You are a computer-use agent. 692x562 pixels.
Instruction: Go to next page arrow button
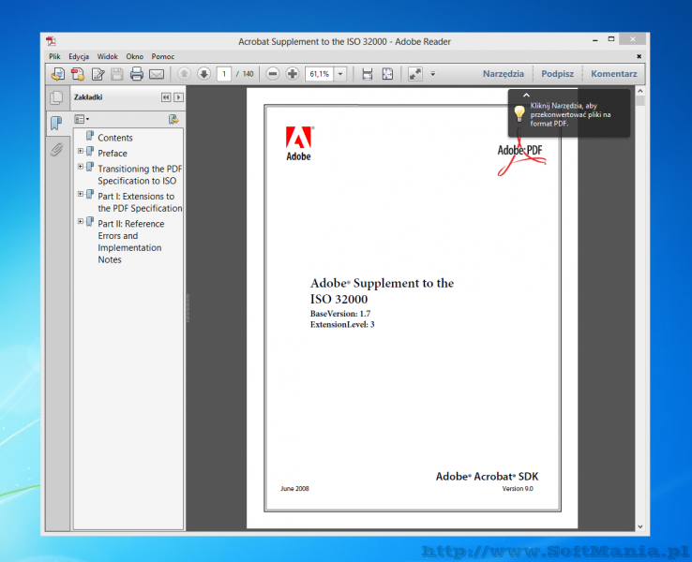[203, 74]
